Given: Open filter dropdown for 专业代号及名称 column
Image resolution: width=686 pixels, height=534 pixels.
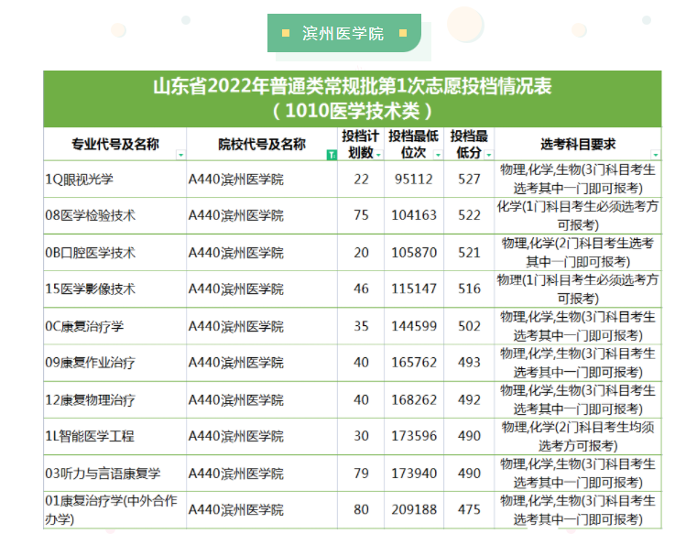Looking at the screenshot, I should pos(180,155).
